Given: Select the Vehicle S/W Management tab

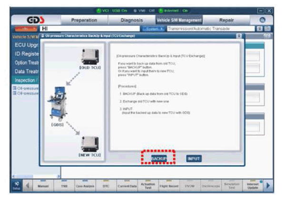Looking at the screenshot, I should (179, 20).
